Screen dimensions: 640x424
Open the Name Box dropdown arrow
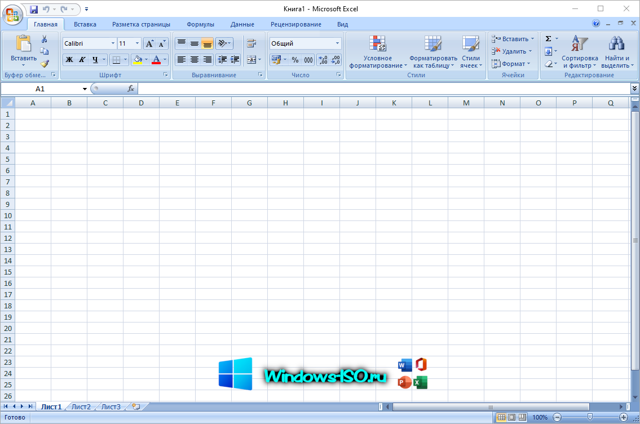[85, 89]
